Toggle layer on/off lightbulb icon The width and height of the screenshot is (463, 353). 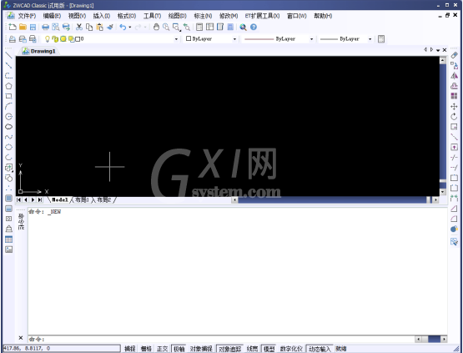pyautogui.click(x=47, y=39)
